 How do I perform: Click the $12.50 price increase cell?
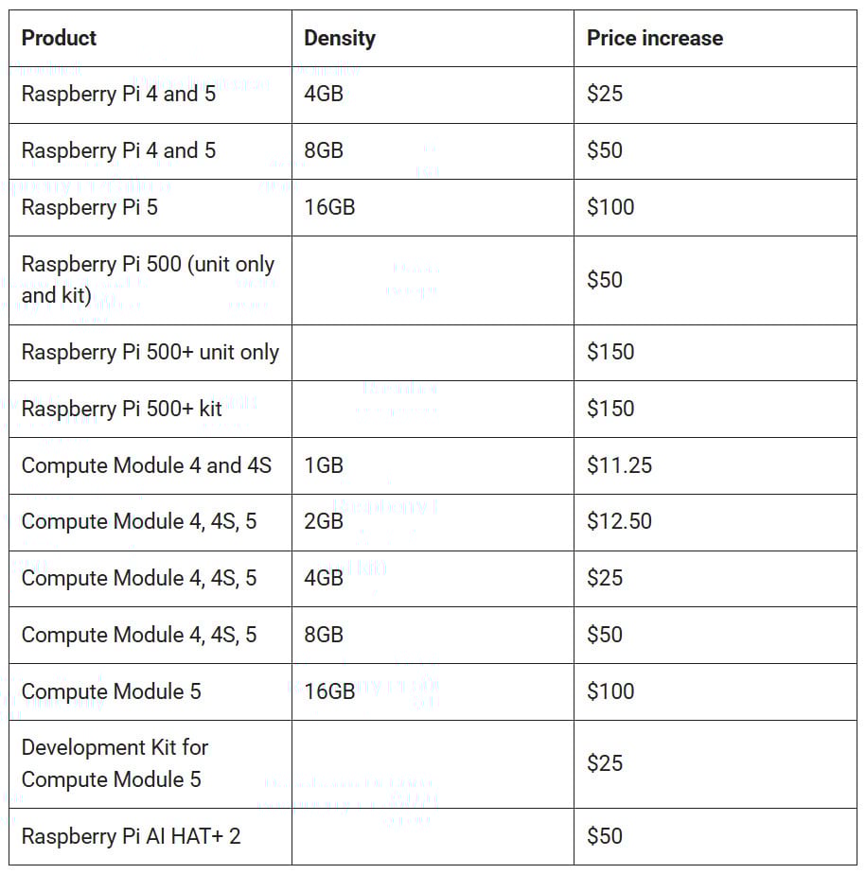pyautogui.click(x=619, y=521)
